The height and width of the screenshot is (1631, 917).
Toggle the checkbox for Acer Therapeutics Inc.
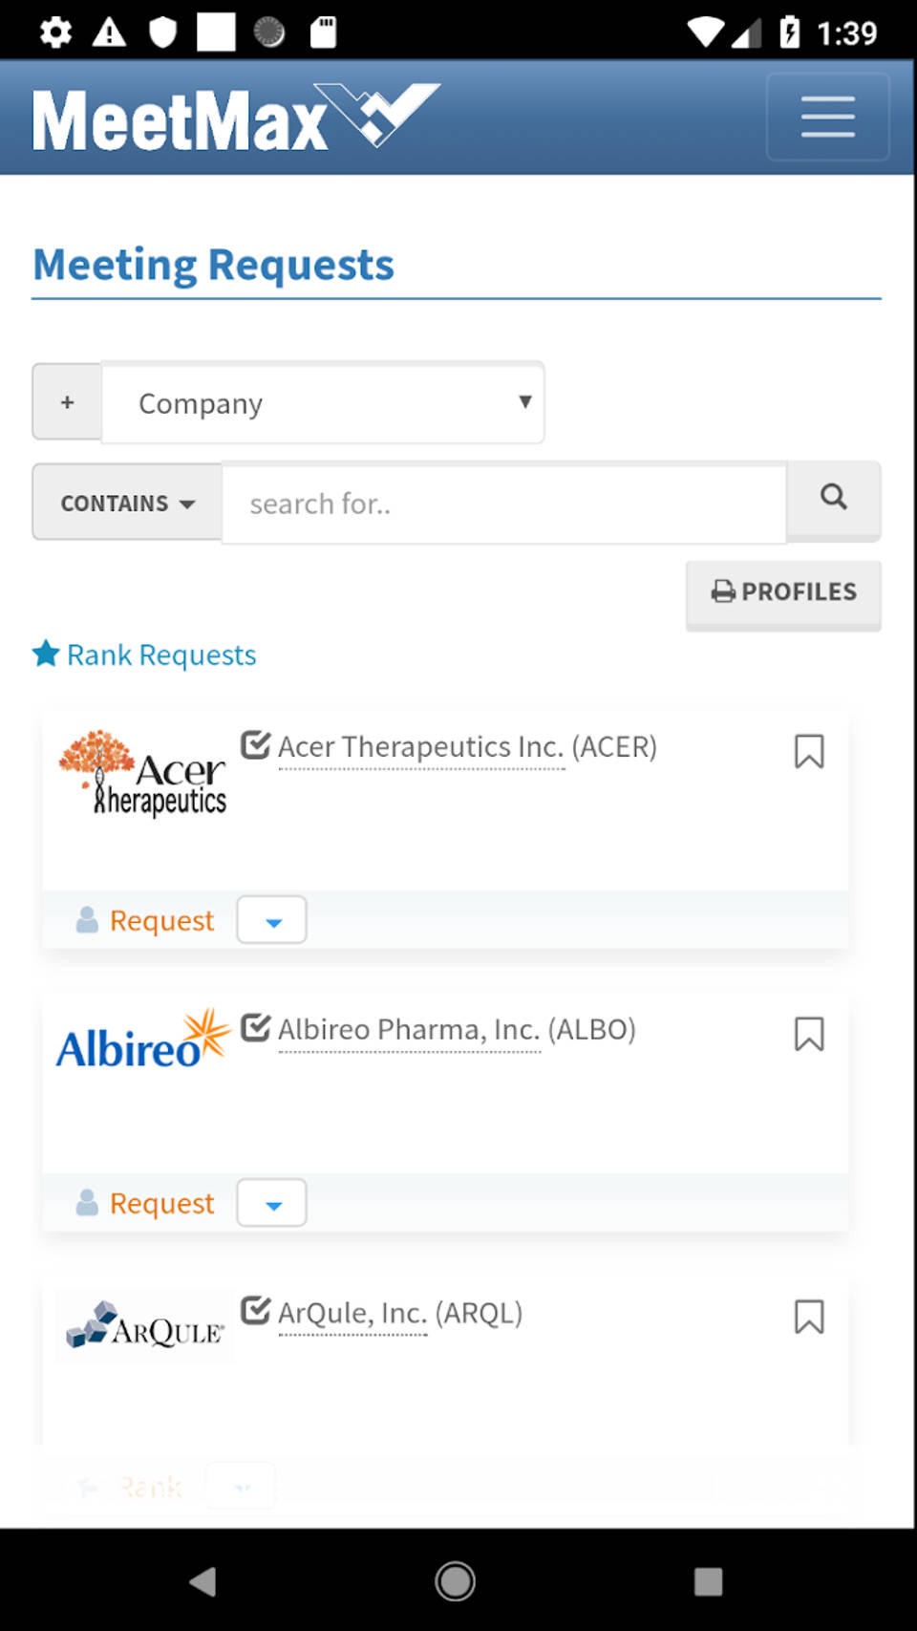coord(254,744)
